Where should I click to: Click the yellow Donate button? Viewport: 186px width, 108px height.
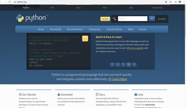point(105,19)
